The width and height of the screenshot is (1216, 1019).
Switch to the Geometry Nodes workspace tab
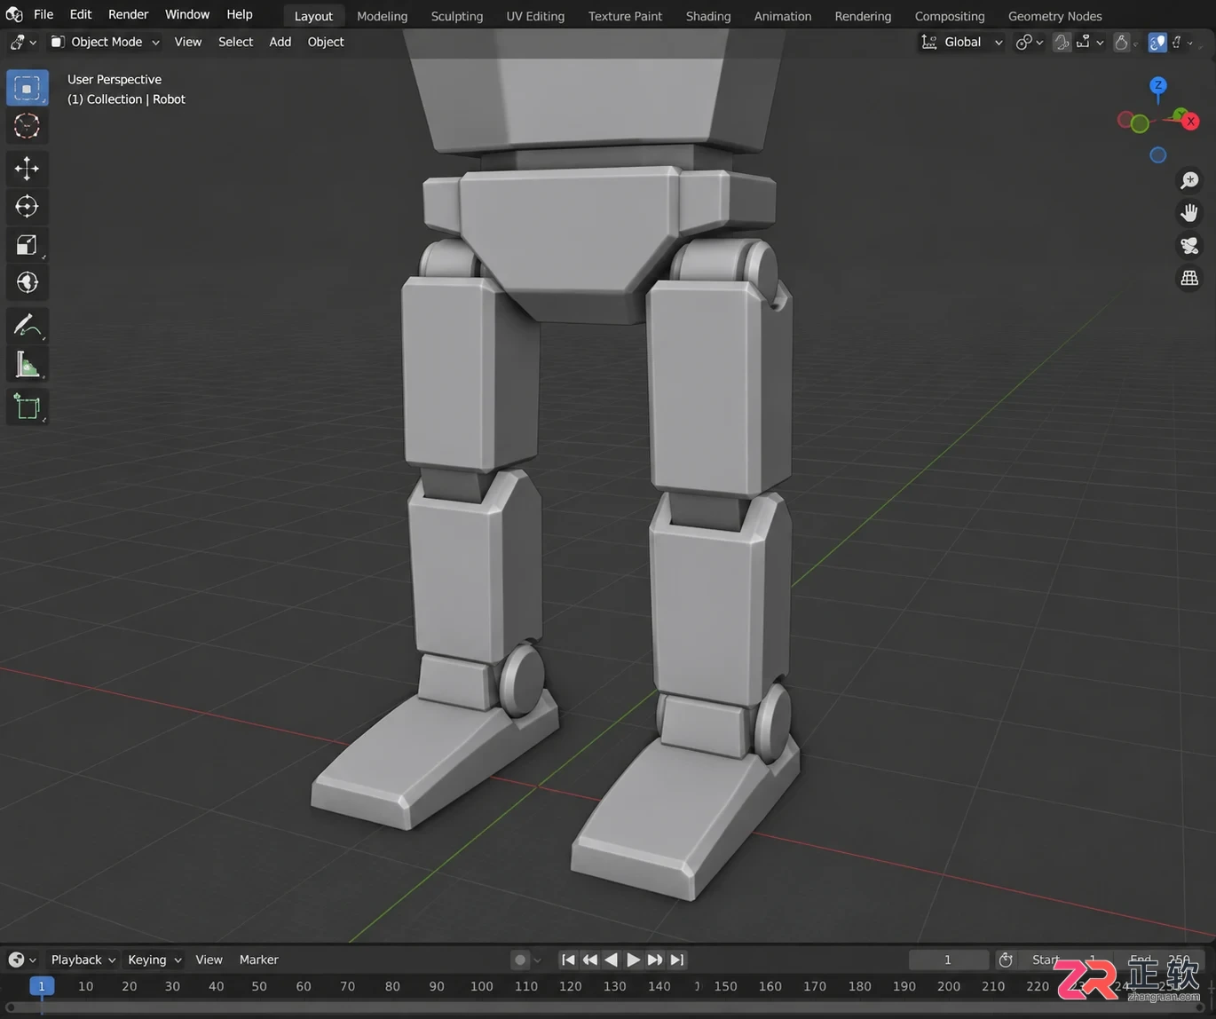1054,16
